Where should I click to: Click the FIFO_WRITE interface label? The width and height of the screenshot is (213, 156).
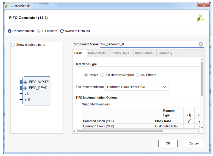(39, 82)
